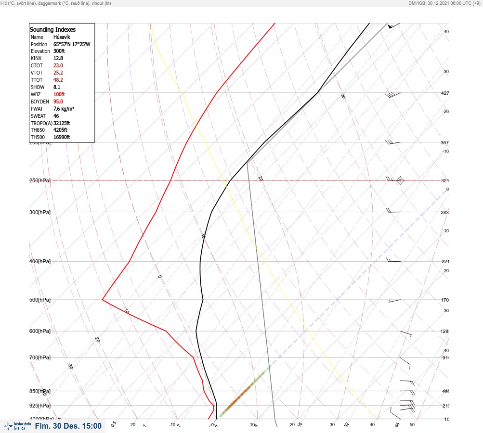Click the tropopause diamond marker at 250 hPa

click(400, 180)
